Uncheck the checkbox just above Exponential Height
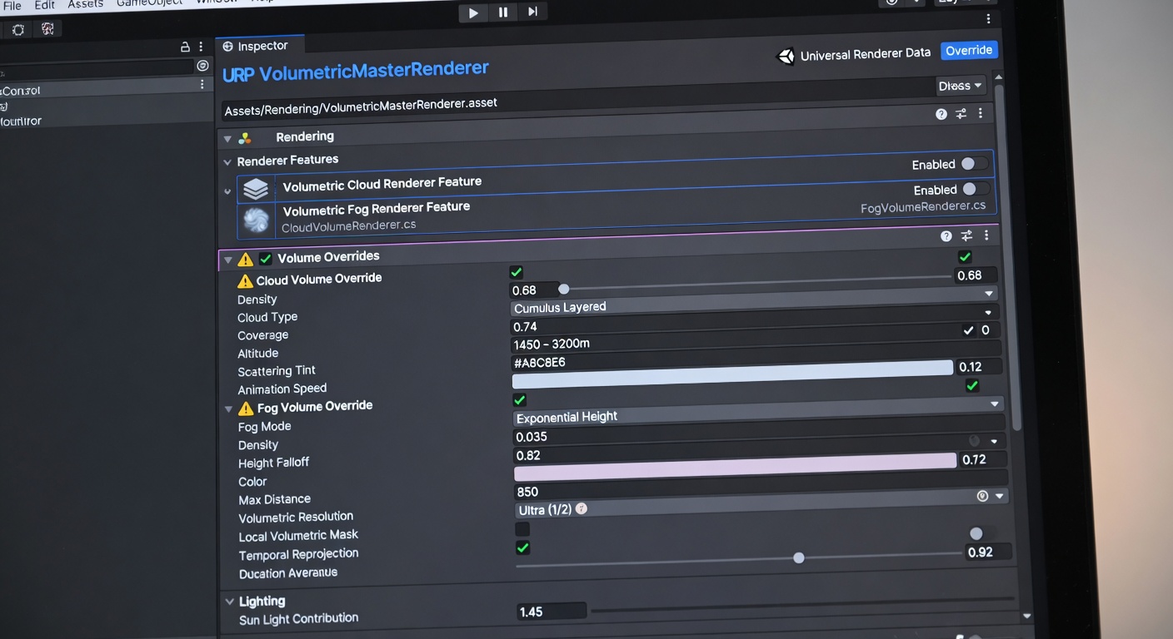The image size is (1173, 639). [519, 400]
